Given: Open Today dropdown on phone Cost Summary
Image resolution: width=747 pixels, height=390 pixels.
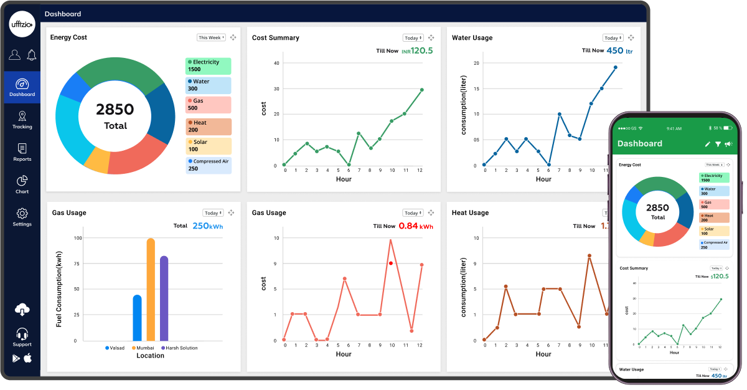Looking at the screenshot, I should click(x=716, y=268).
